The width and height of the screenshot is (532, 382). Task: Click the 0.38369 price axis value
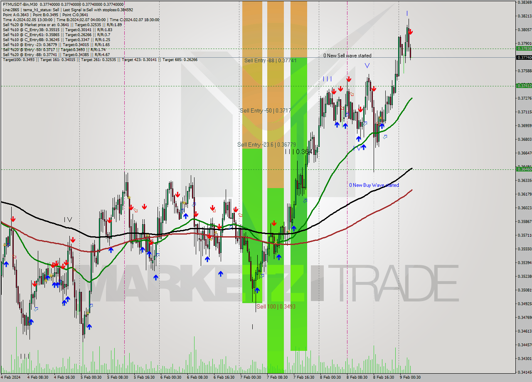tap(525, 2)
